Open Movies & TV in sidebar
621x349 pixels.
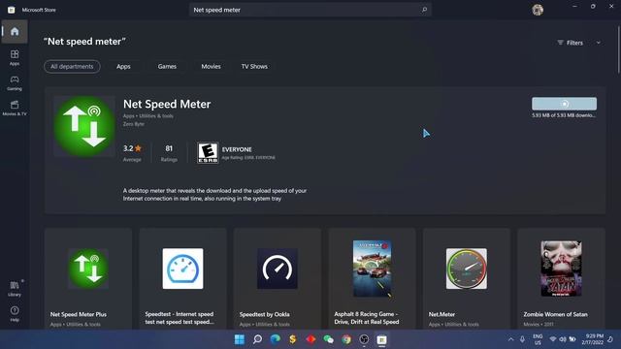15,108
